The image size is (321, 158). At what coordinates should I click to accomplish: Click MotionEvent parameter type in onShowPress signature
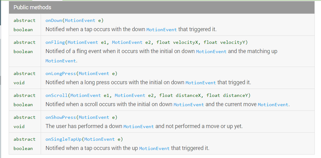pyautogui.click(x=94, y=117)
